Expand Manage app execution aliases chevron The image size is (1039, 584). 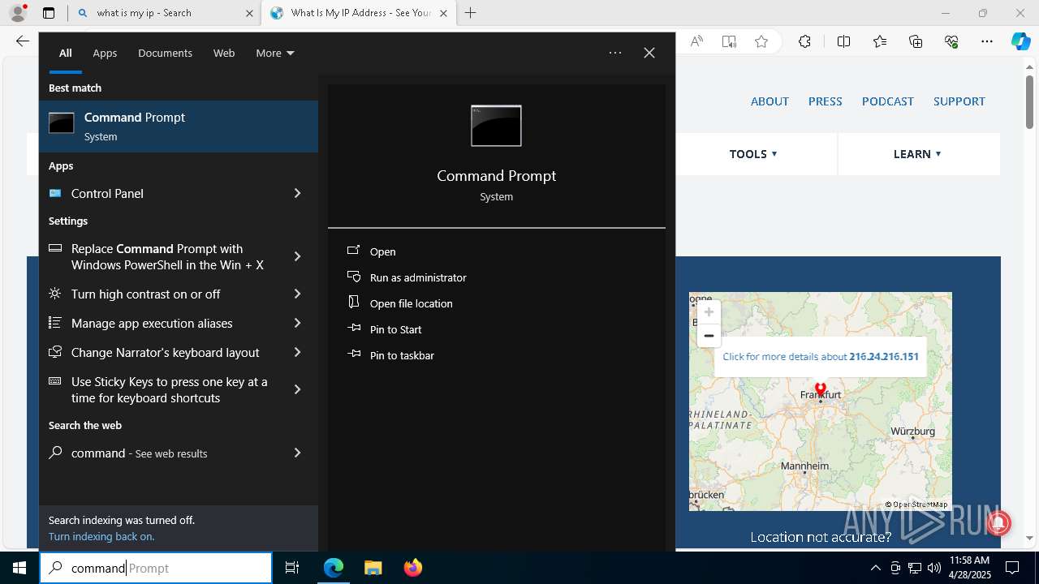[x=297, y=323]
